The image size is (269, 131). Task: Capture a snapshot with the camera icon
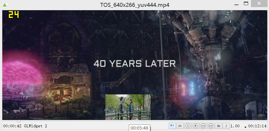coord(180,126)
